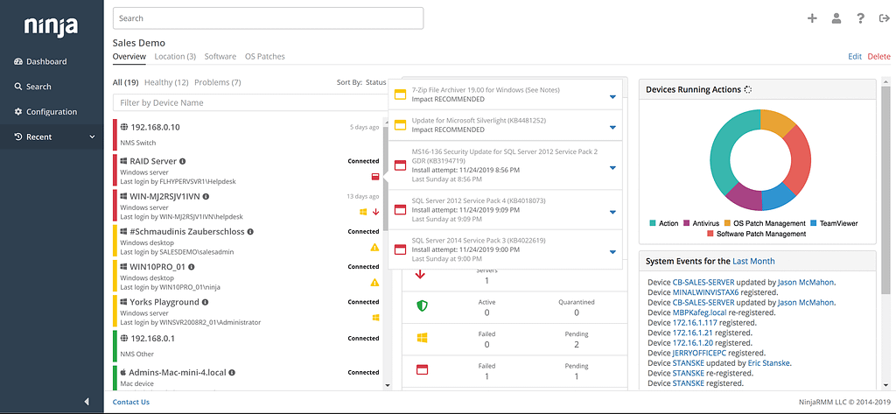Screen dimensions: 896x414
Task: Open the help question mark icon
Action: [x=861, y=18]
